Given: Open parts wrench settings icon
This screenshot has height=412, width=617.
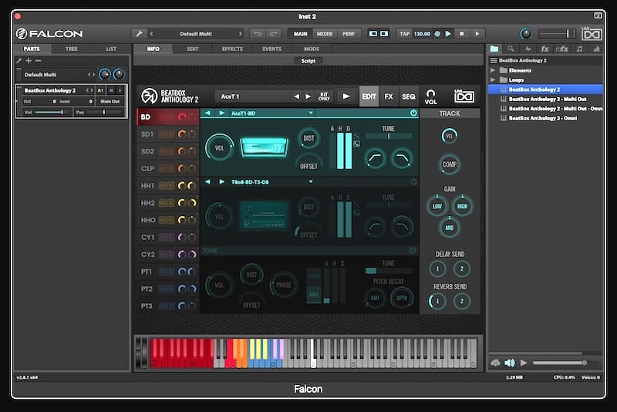Looking at the screenshot, I should 19,61.
